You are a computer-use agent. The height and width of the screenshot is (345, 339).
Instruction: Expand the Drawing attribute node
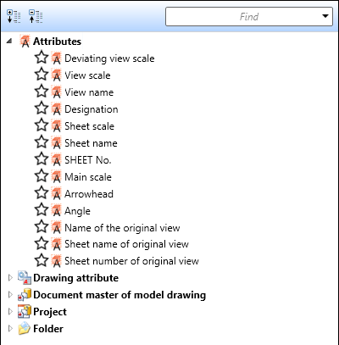[x=10, y=278]
